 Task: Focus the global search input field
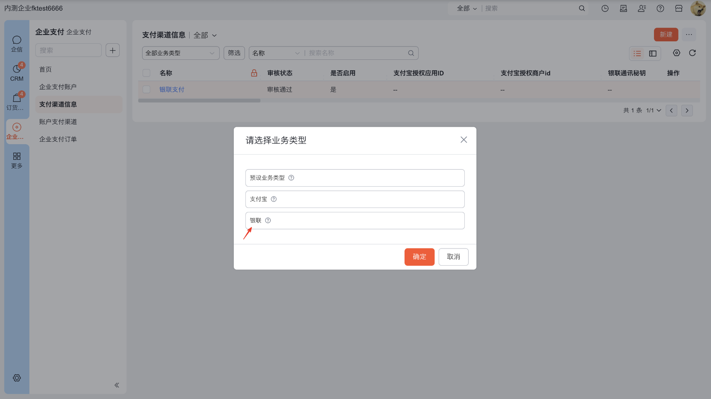[530, 8]
